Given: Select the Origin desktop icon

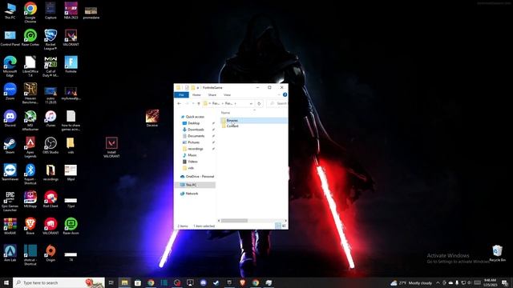Looking at the screenshot, I should pyautogui.click(x=50, y=253).
